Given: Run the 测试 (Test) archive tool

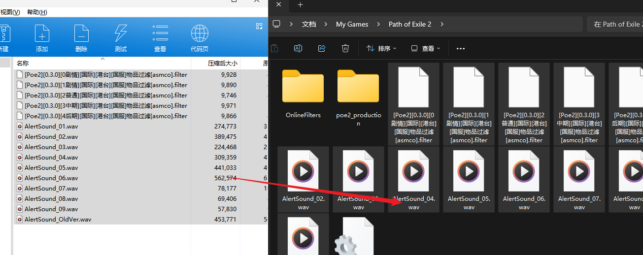Looking at the screenshot, I should (121, 38).
